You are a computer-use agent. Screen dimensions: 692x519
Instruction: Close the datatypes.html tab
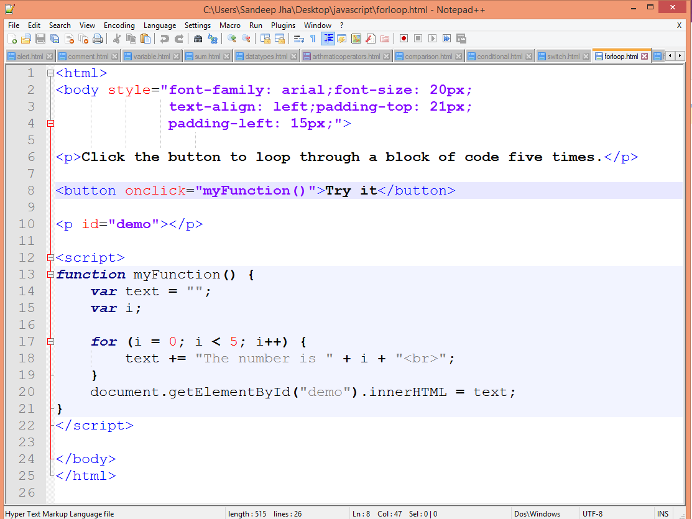click(x=294, y=57)
